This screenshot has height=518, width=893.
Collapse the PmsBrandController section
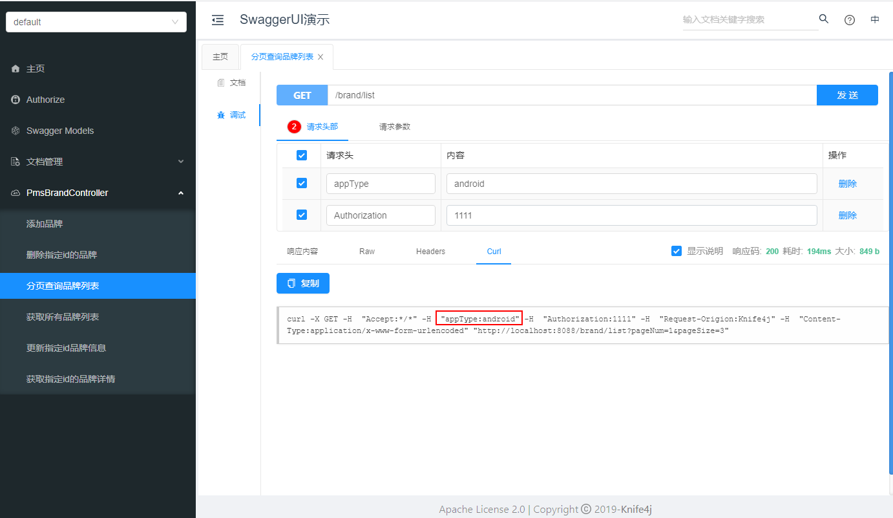point(98,193)
